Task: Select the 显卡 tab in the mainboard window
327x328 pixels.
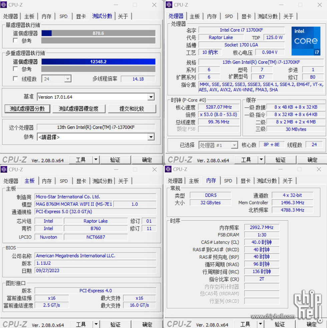Action: point(81,181)
